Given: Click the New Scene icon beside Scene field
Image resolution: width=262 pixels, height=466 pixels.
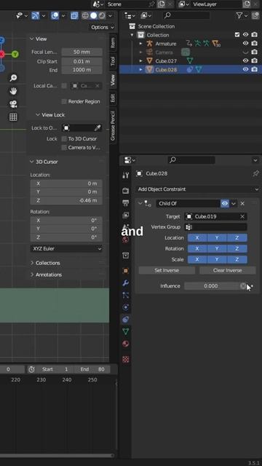Looking at the screenshot, I should 161,4.
